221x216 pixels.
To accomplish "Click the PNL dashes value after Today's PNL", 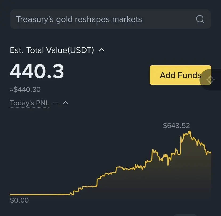I will click(55, 103).
